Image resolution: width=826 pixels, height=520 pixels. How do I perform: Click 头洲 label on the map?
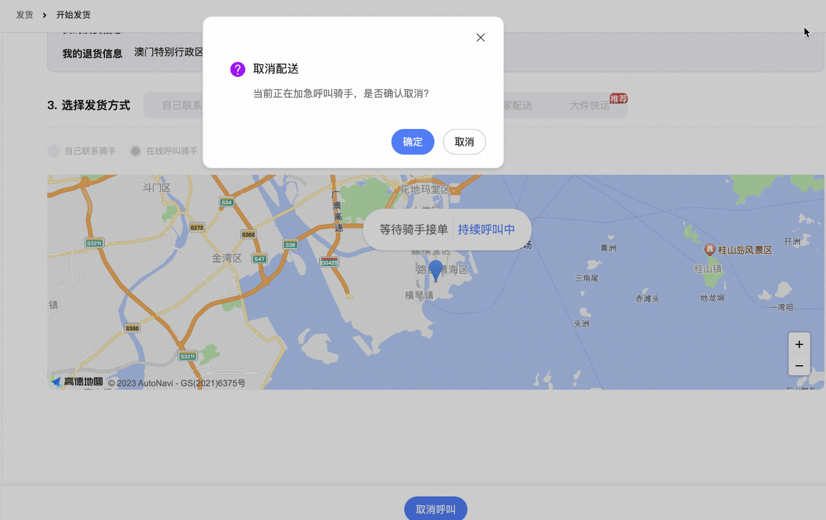(581, 324)
